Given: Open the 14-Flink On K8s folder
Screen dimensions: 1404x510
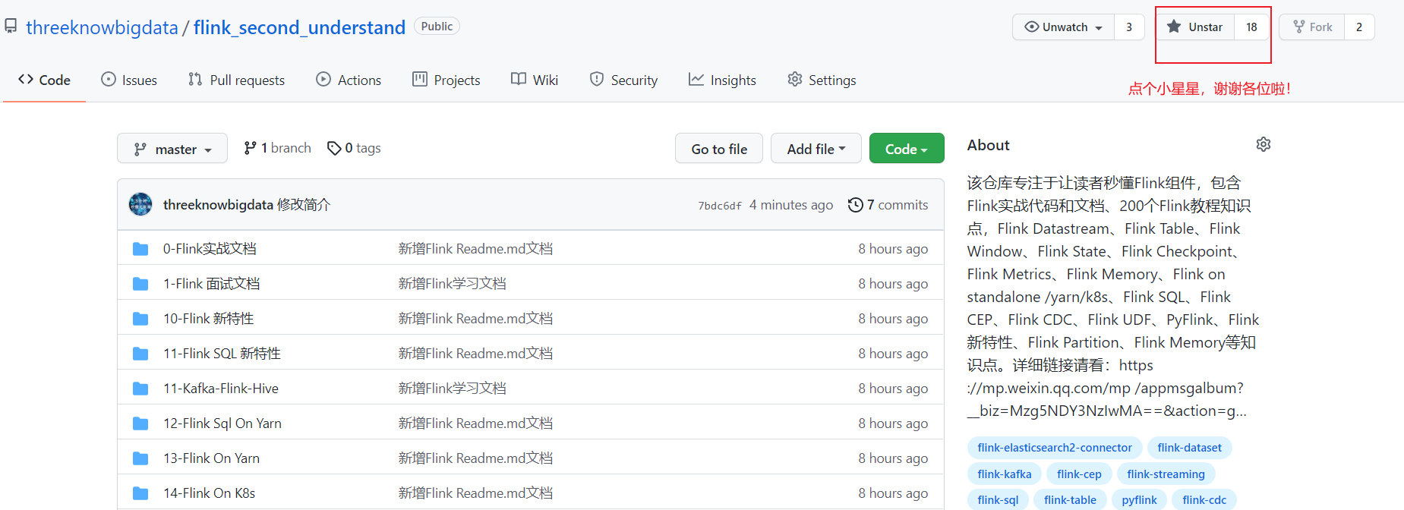Looking at the screenshot, I should pyautogui.click(x=209, y=493).
